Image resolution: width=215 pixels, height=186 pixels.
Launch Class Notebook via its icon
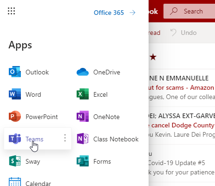click(83, 139)
